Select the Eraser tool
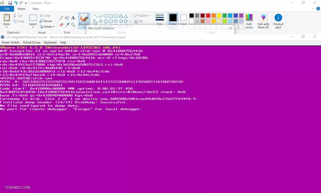 point(61,25)
